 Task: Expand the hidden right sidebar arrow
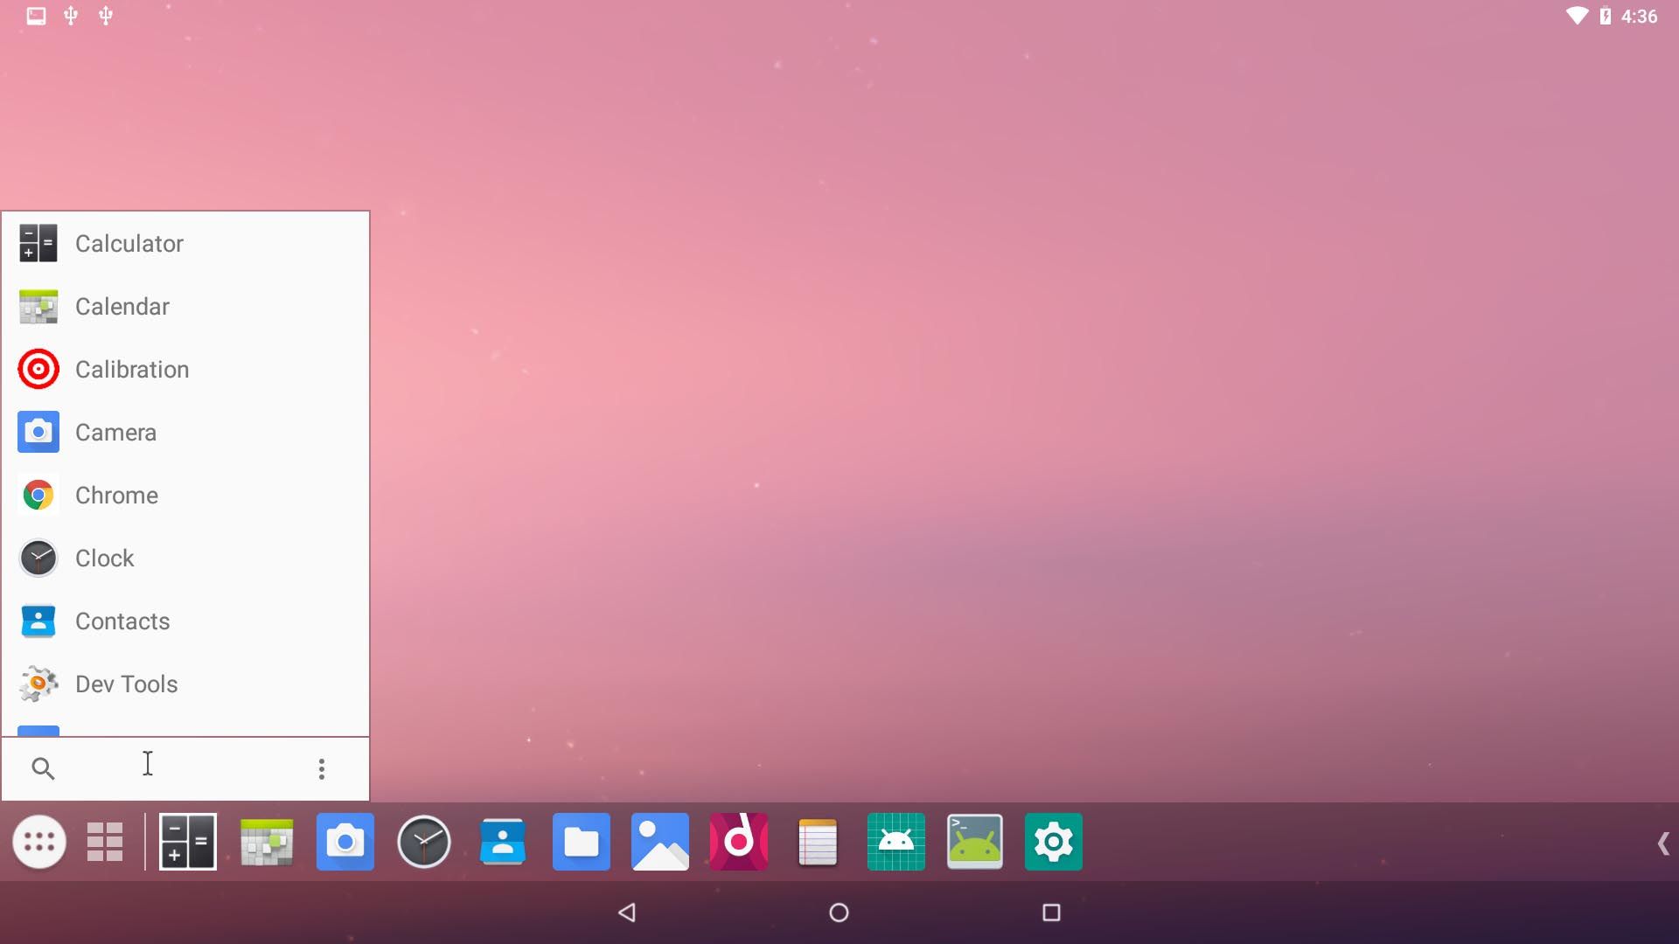click(x=1664, y=843)
